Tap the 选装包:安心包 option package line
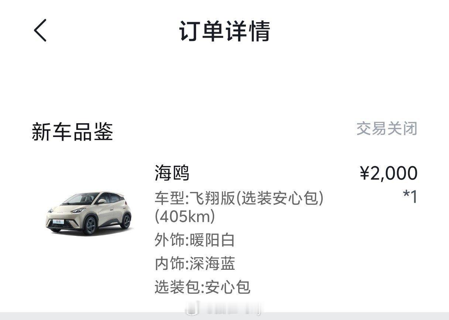Viewport: 449px width, 320px height. [x=202, y=287]
